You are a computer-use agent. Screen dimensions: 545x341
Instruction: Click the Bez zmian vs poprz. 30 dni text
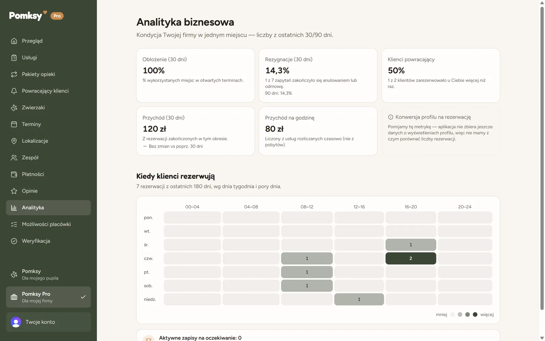click(176, 146)
